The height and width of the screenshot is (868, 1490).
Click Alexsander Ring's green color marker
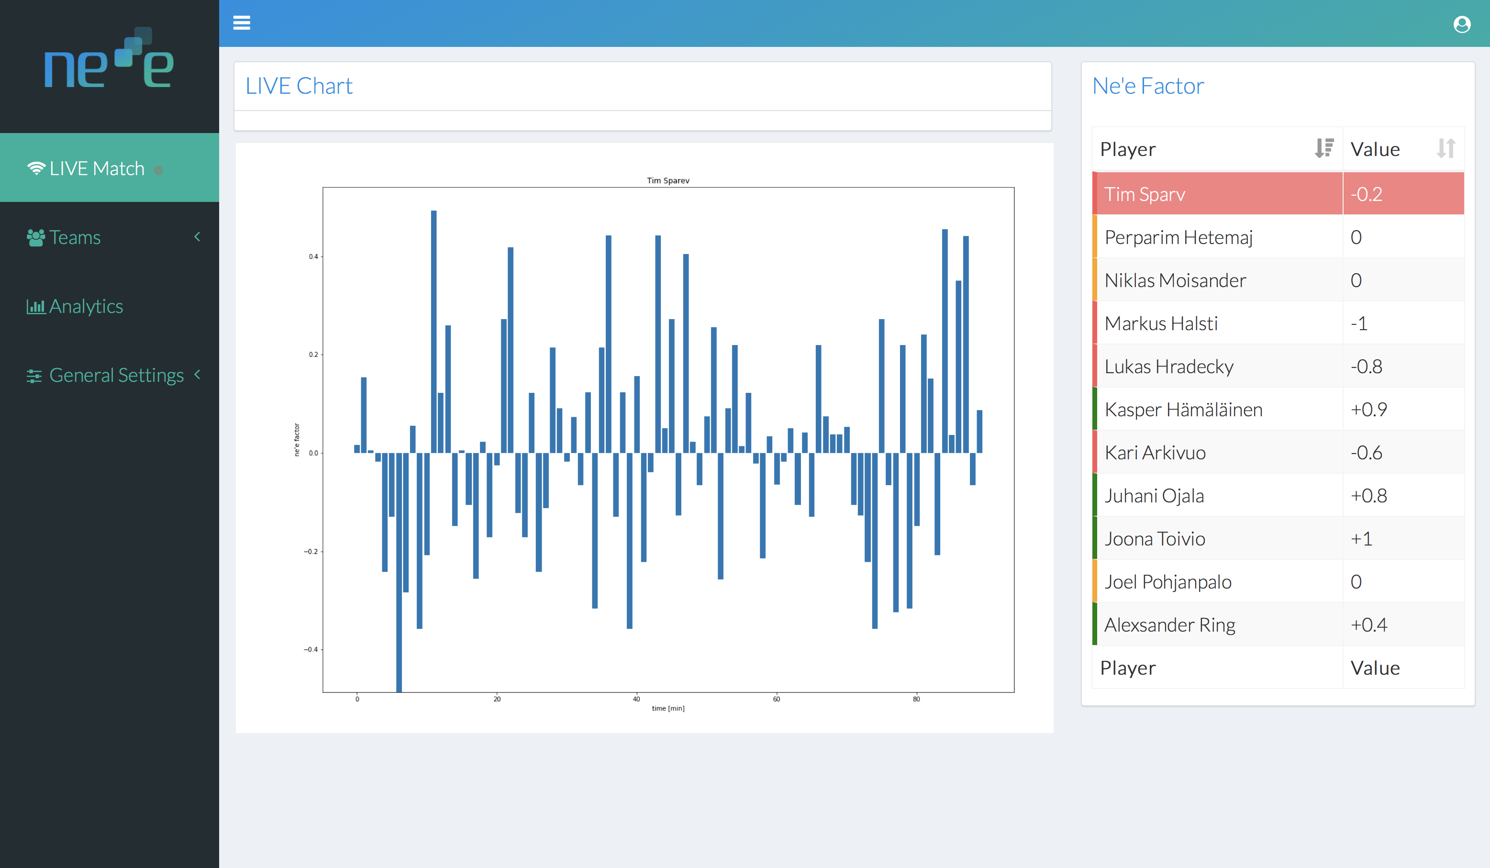1094,624
